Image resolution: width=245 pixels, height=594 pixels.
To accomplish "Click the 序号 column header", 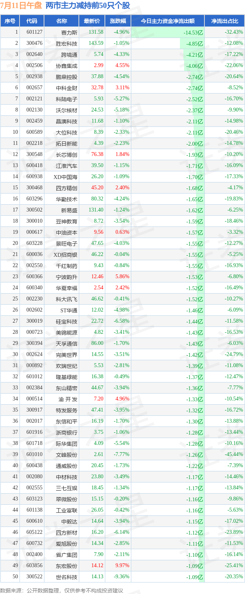I will pyautogui.click(x=10, y=21).
